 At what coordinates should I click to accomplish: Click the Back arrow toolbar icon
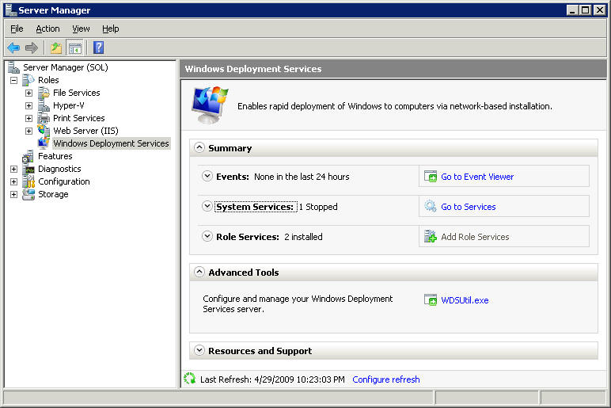(13, 48)
